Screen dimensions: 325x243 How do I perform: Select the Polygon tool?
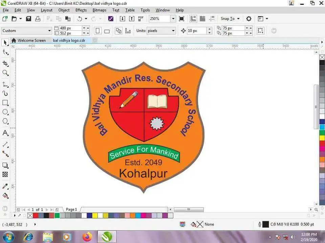coord(5,121)
